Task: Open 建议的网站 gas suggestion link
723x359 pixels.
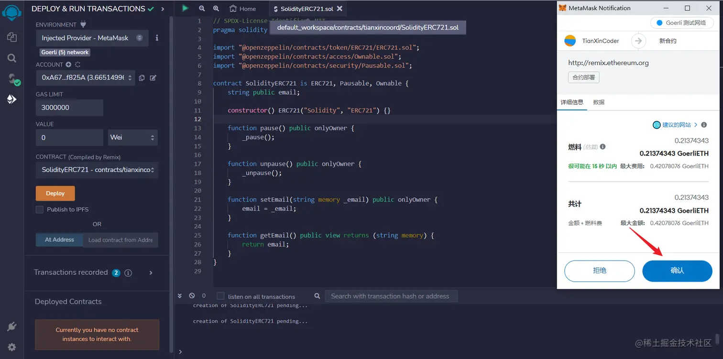Action: tap(676, 125)
